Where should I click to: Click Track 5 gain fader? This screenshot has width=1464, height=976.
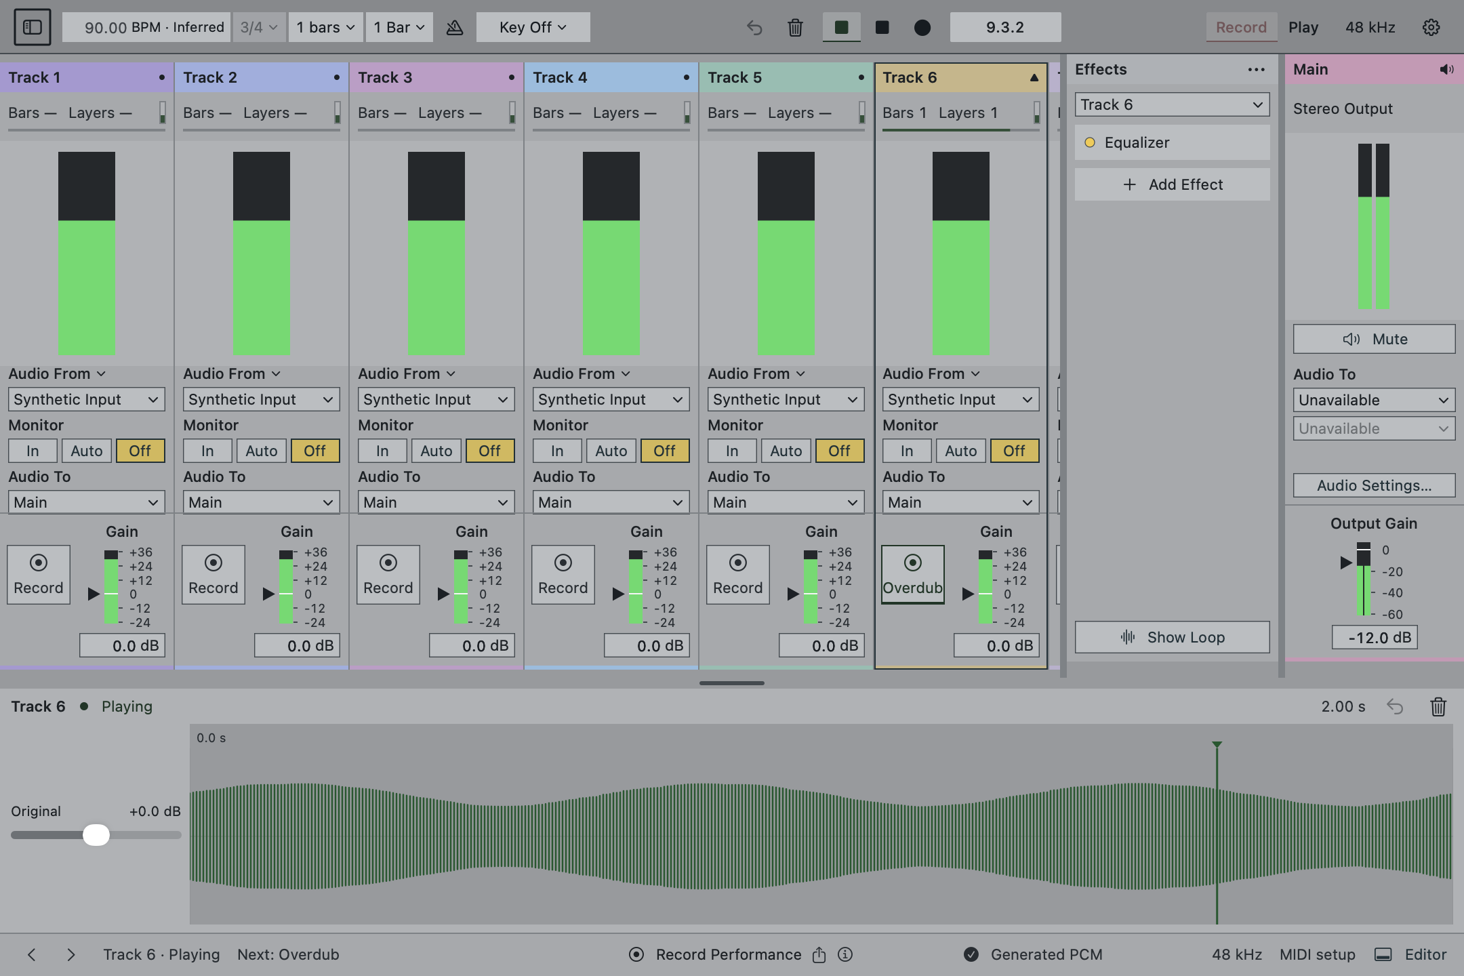[810, 587]
